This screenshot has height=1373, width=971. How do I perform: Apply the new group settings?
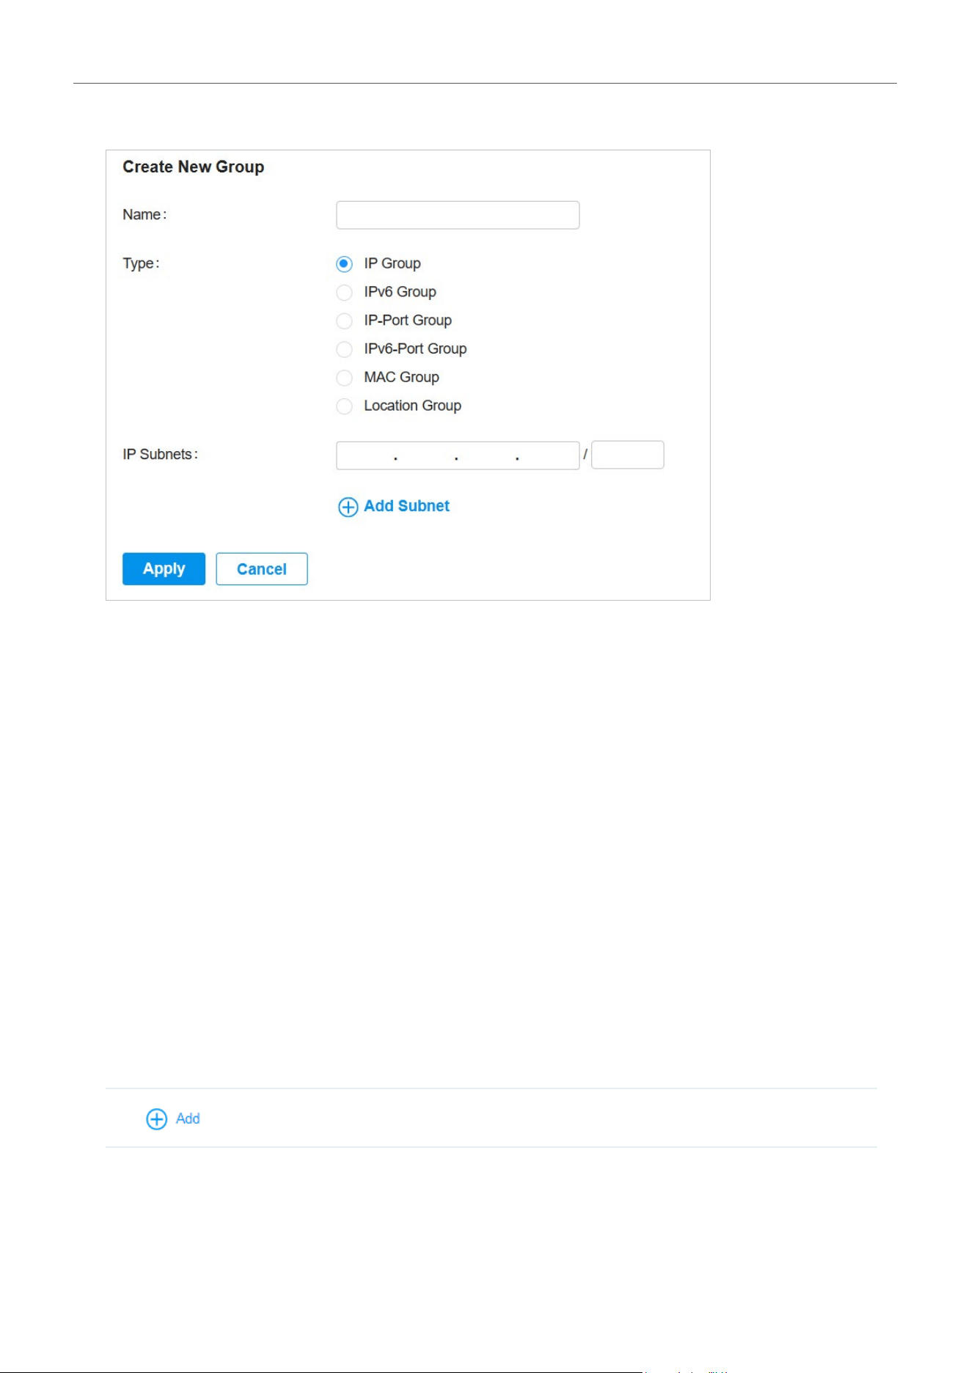(164, 569)
